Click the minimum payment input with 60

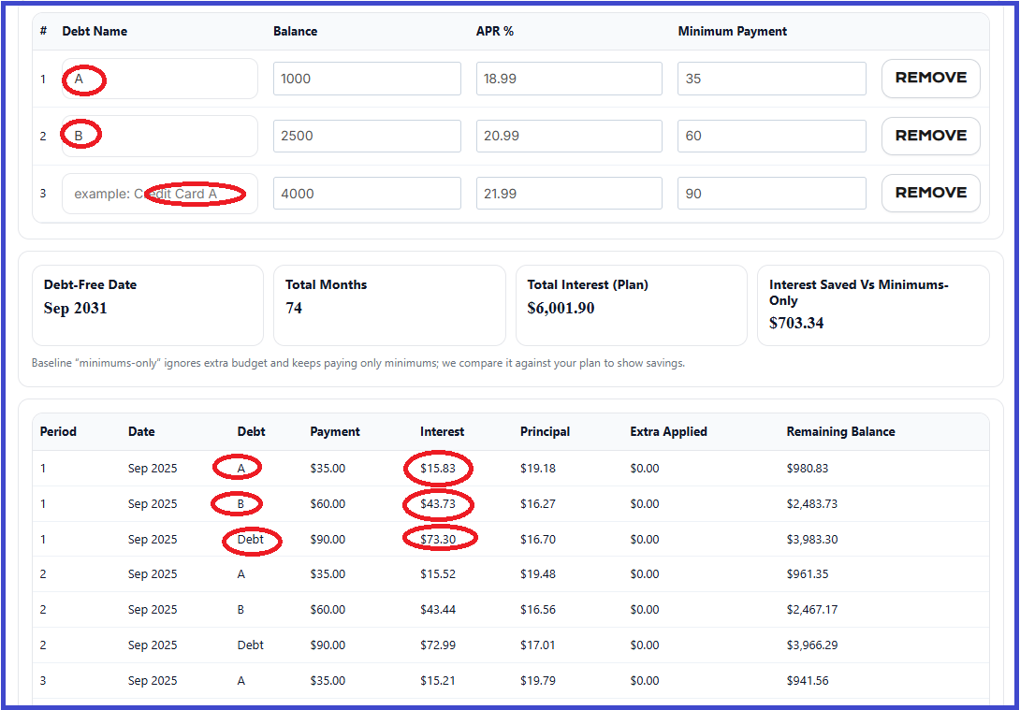[x=771, y=136]
